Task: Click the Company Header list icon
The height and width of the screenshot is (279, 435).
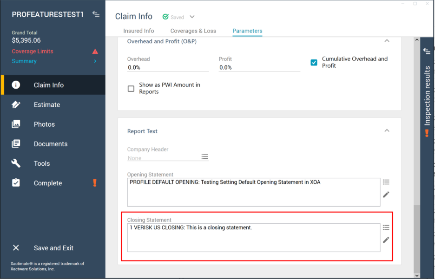Action: [204, 157]
